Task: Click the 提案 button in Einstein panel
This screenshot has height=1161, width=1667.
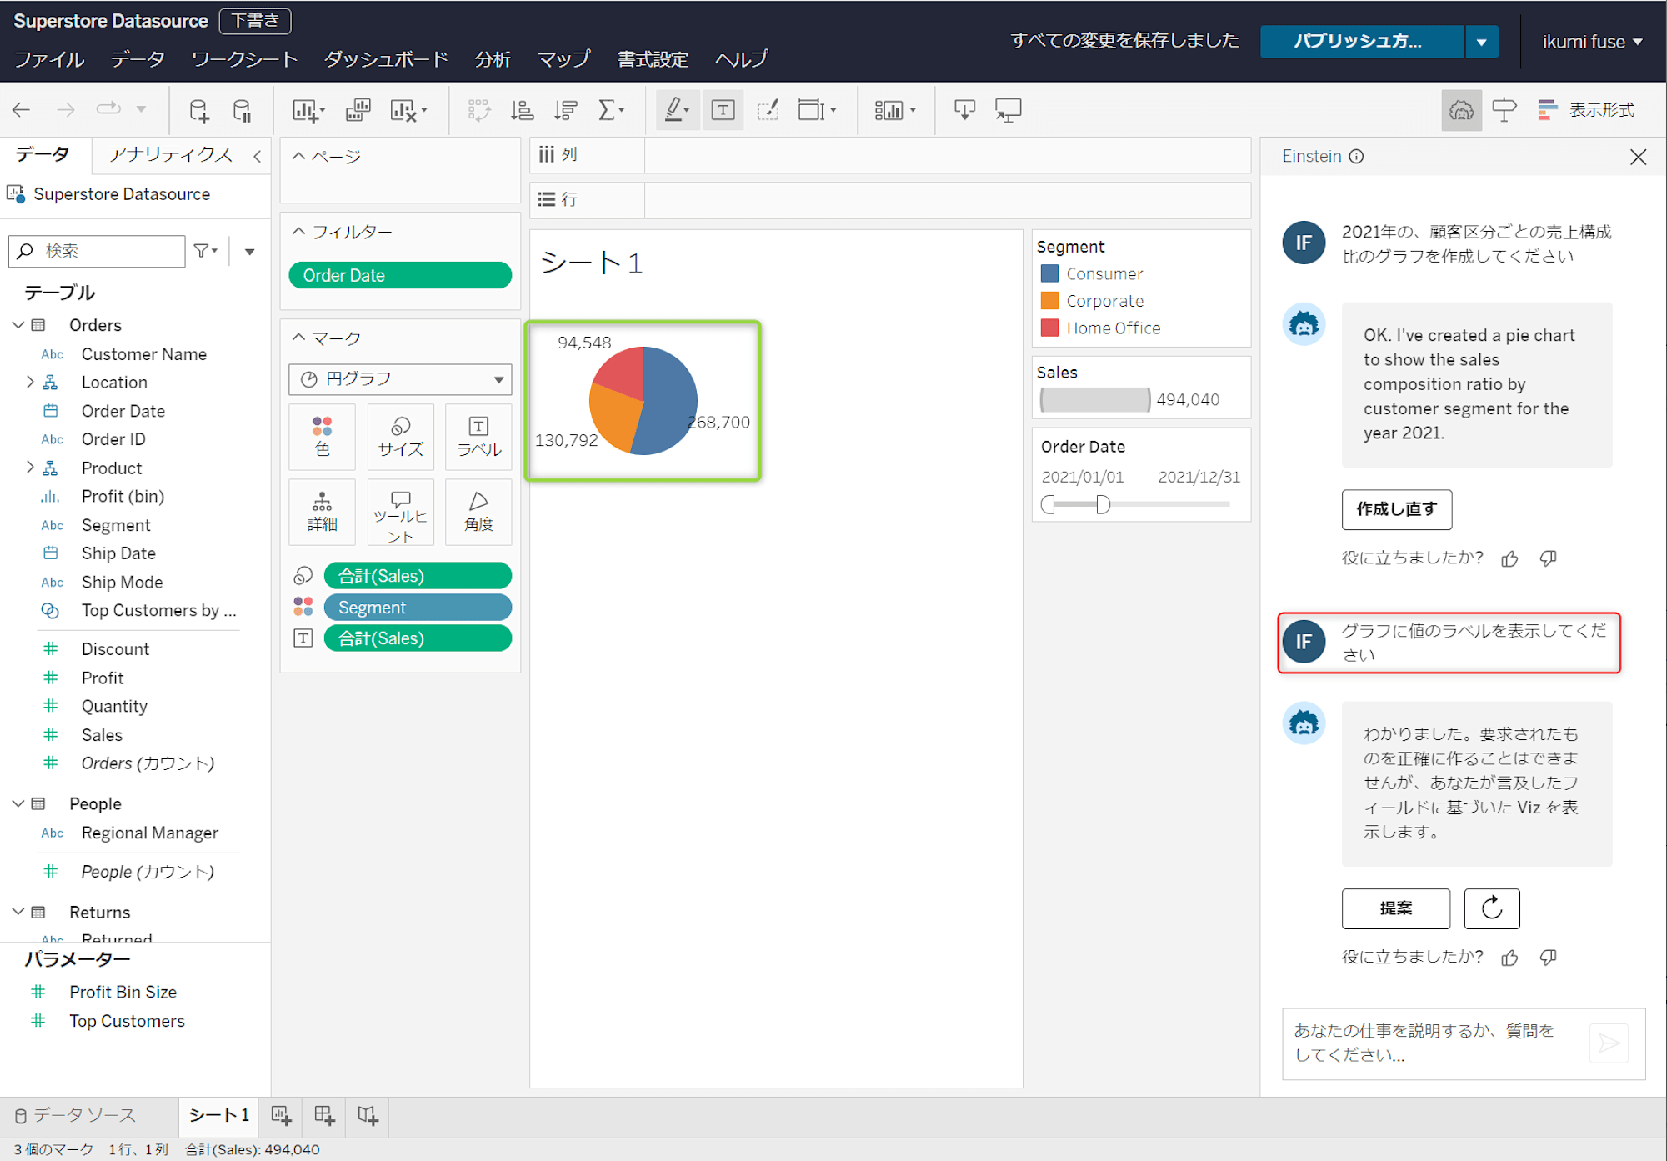Action: pyautogui.click(x=1394, y=907)
